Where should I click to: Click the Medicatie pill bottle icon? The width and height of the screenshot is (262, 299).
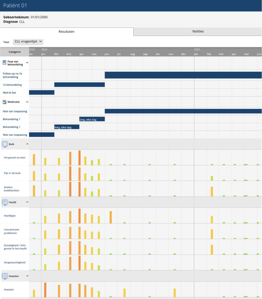click(4, 102)
